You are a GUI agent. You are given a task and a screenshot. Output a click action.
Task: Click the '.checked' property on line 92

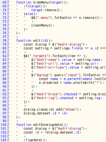[x=69, y=94]
